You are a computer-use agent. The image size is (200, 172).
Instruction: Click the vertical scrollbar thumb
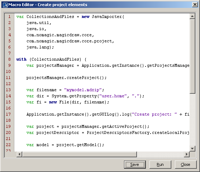click(x=192, y=56)
